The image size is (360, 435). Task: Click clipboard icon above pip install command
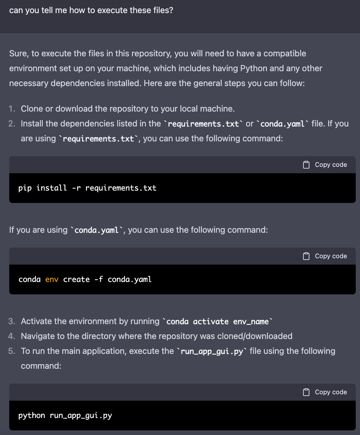(306, 165)
